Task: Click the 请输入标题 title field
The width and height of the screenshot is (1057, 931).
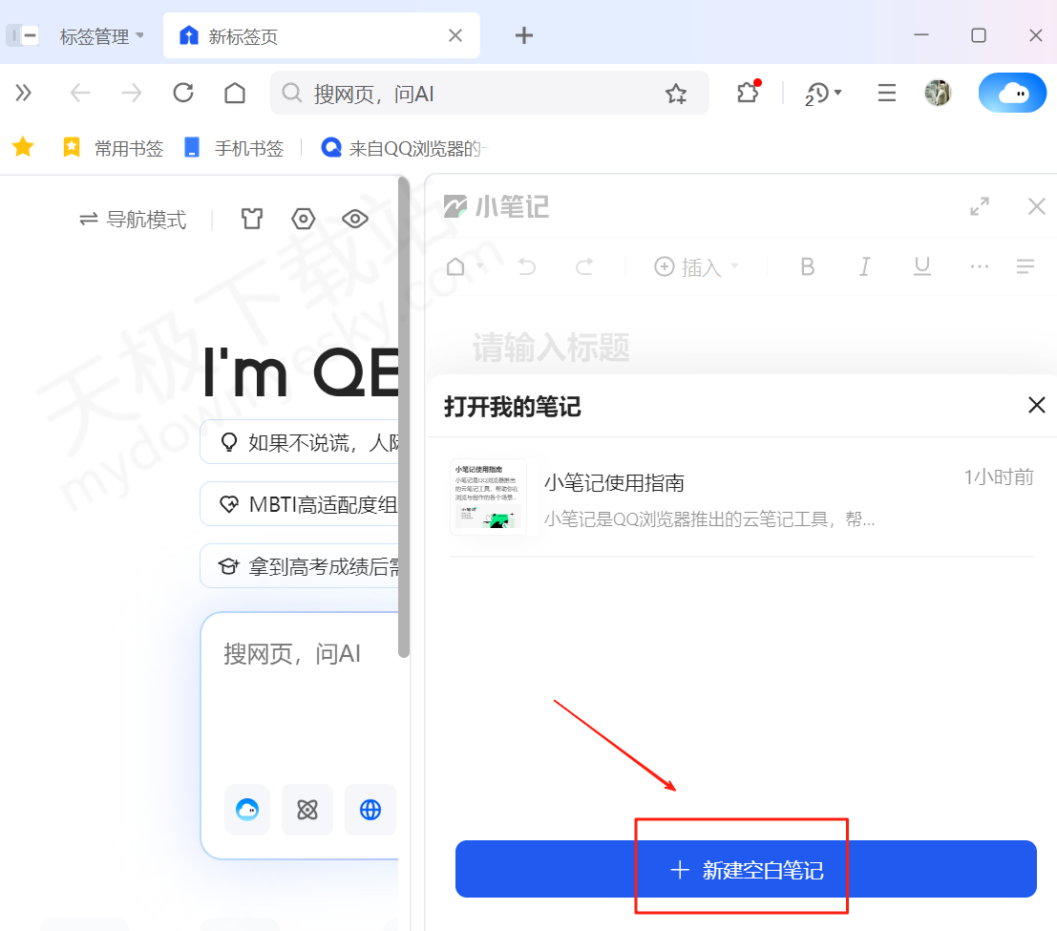Action: pos(552,348)
